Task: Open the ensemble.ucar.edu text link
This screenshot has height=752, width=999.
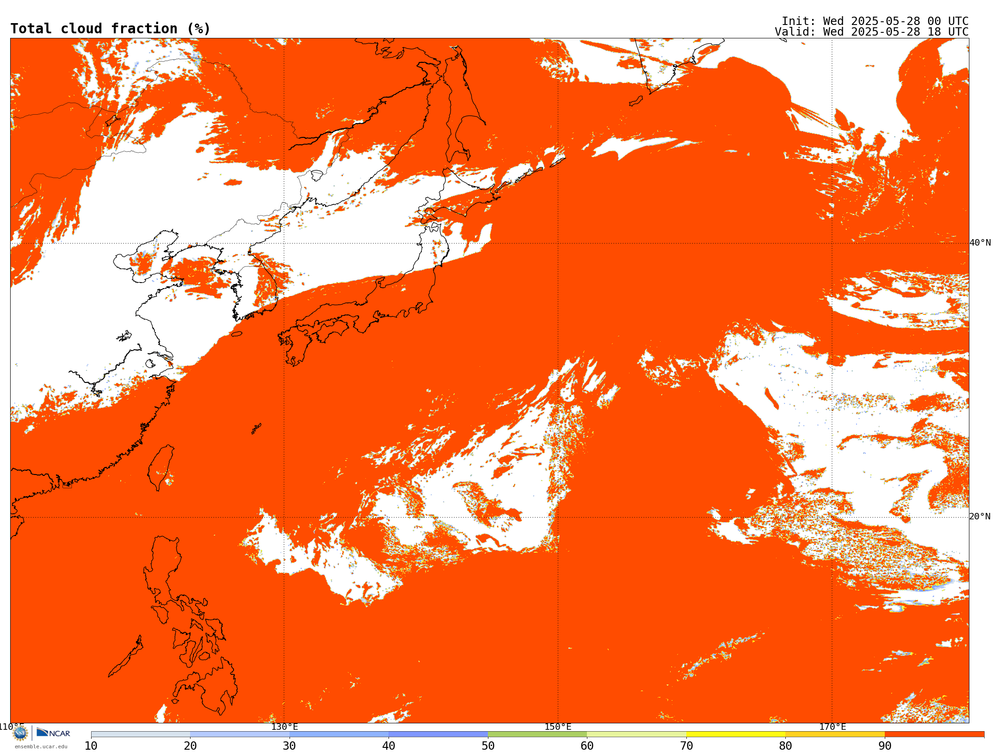Action: (41, 746)
